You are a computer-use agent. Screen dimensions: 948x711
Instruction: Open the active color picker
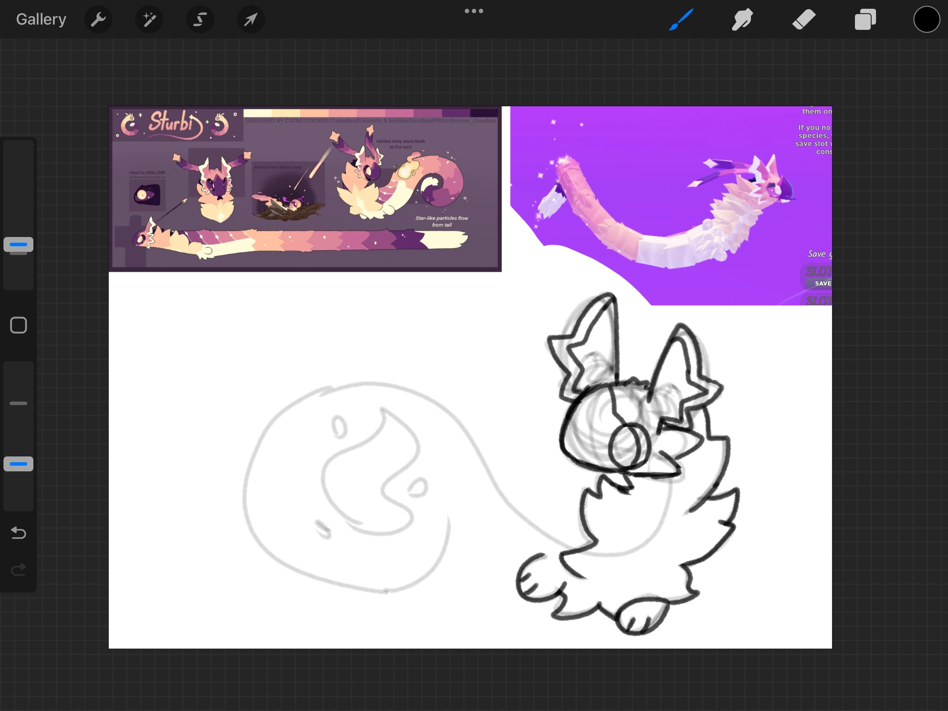click(926, 19)
